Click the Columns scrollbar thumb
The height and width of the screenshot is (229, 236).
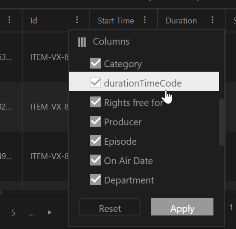(x=222, y=122)
